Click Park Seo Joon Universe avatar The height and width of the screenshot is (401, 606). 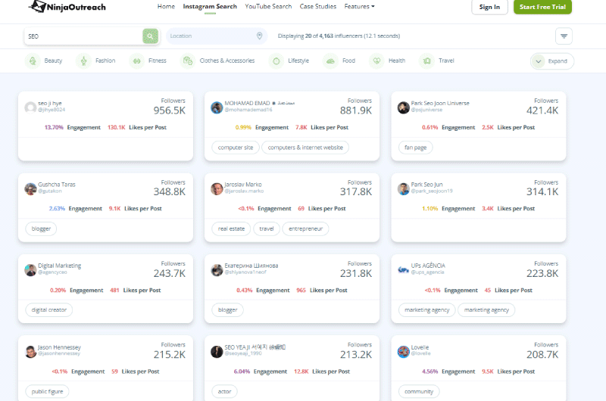404,107
